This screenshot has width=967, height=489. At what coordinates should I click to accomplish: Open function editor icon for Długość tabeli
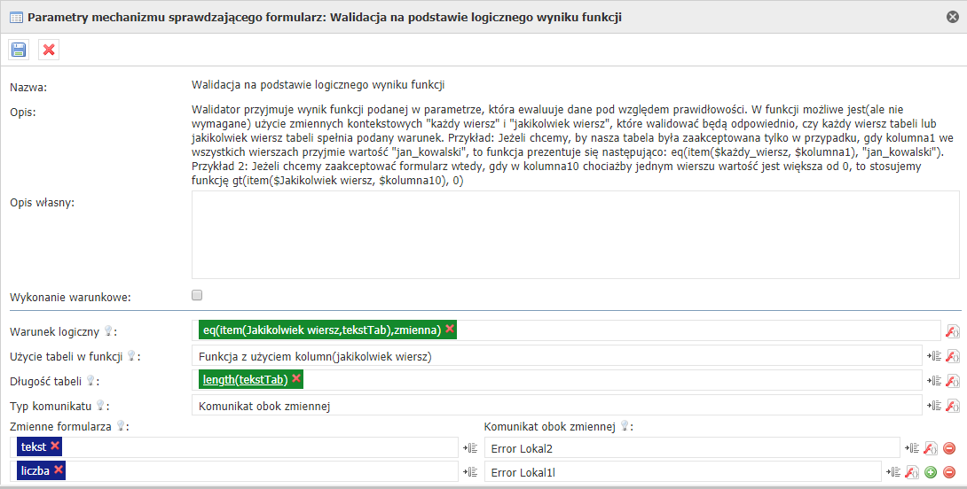(x=953, y=381)
